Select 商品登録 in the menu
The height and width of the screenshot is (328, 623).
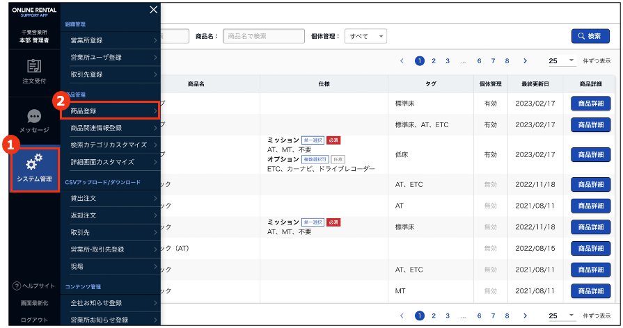pos(113,110)
